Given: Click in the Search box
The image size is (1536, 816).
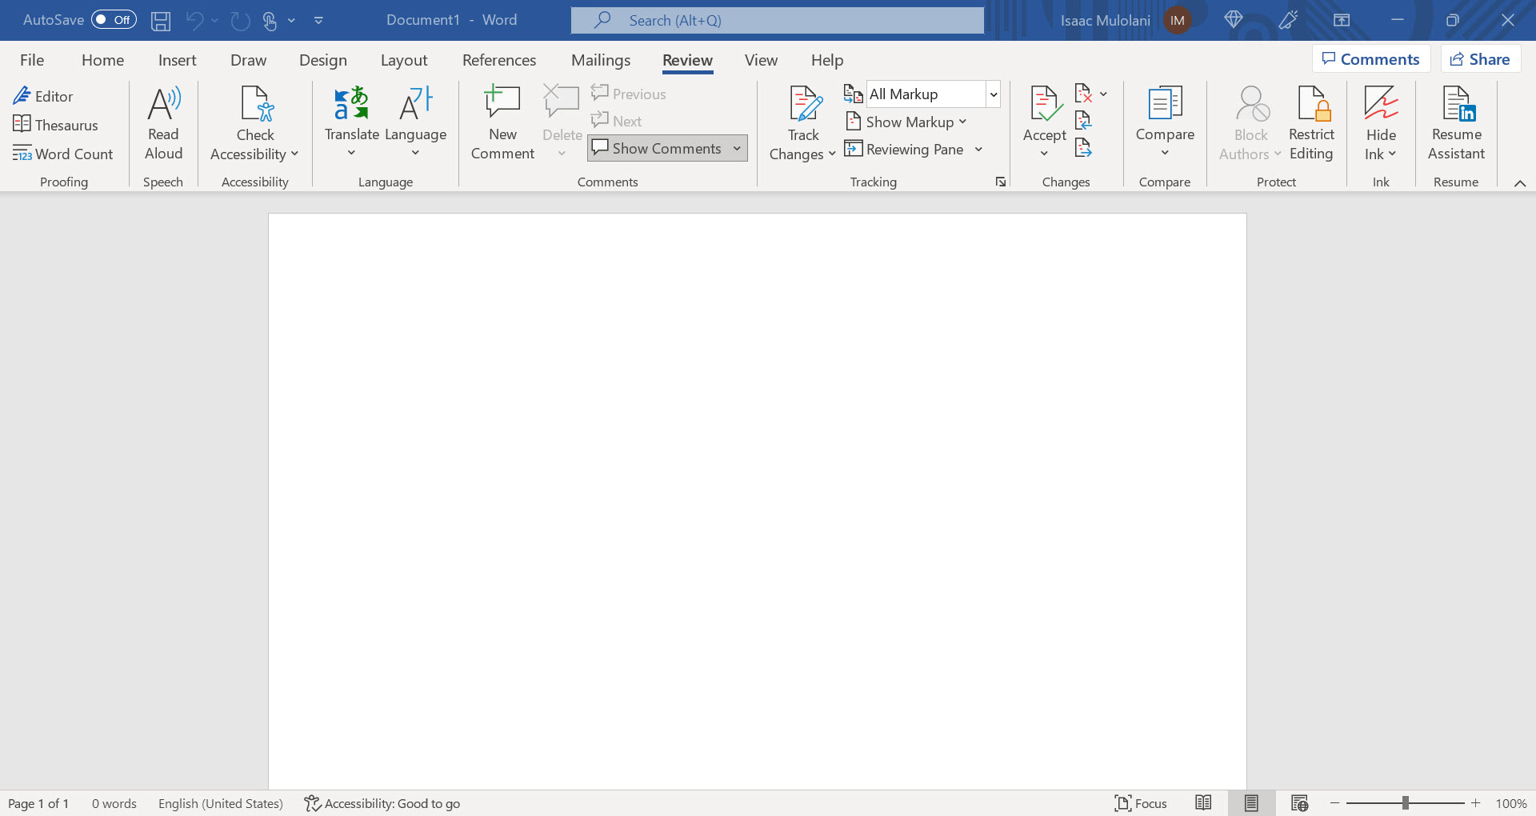Looking at the screenshot, I should pos(778,20).
